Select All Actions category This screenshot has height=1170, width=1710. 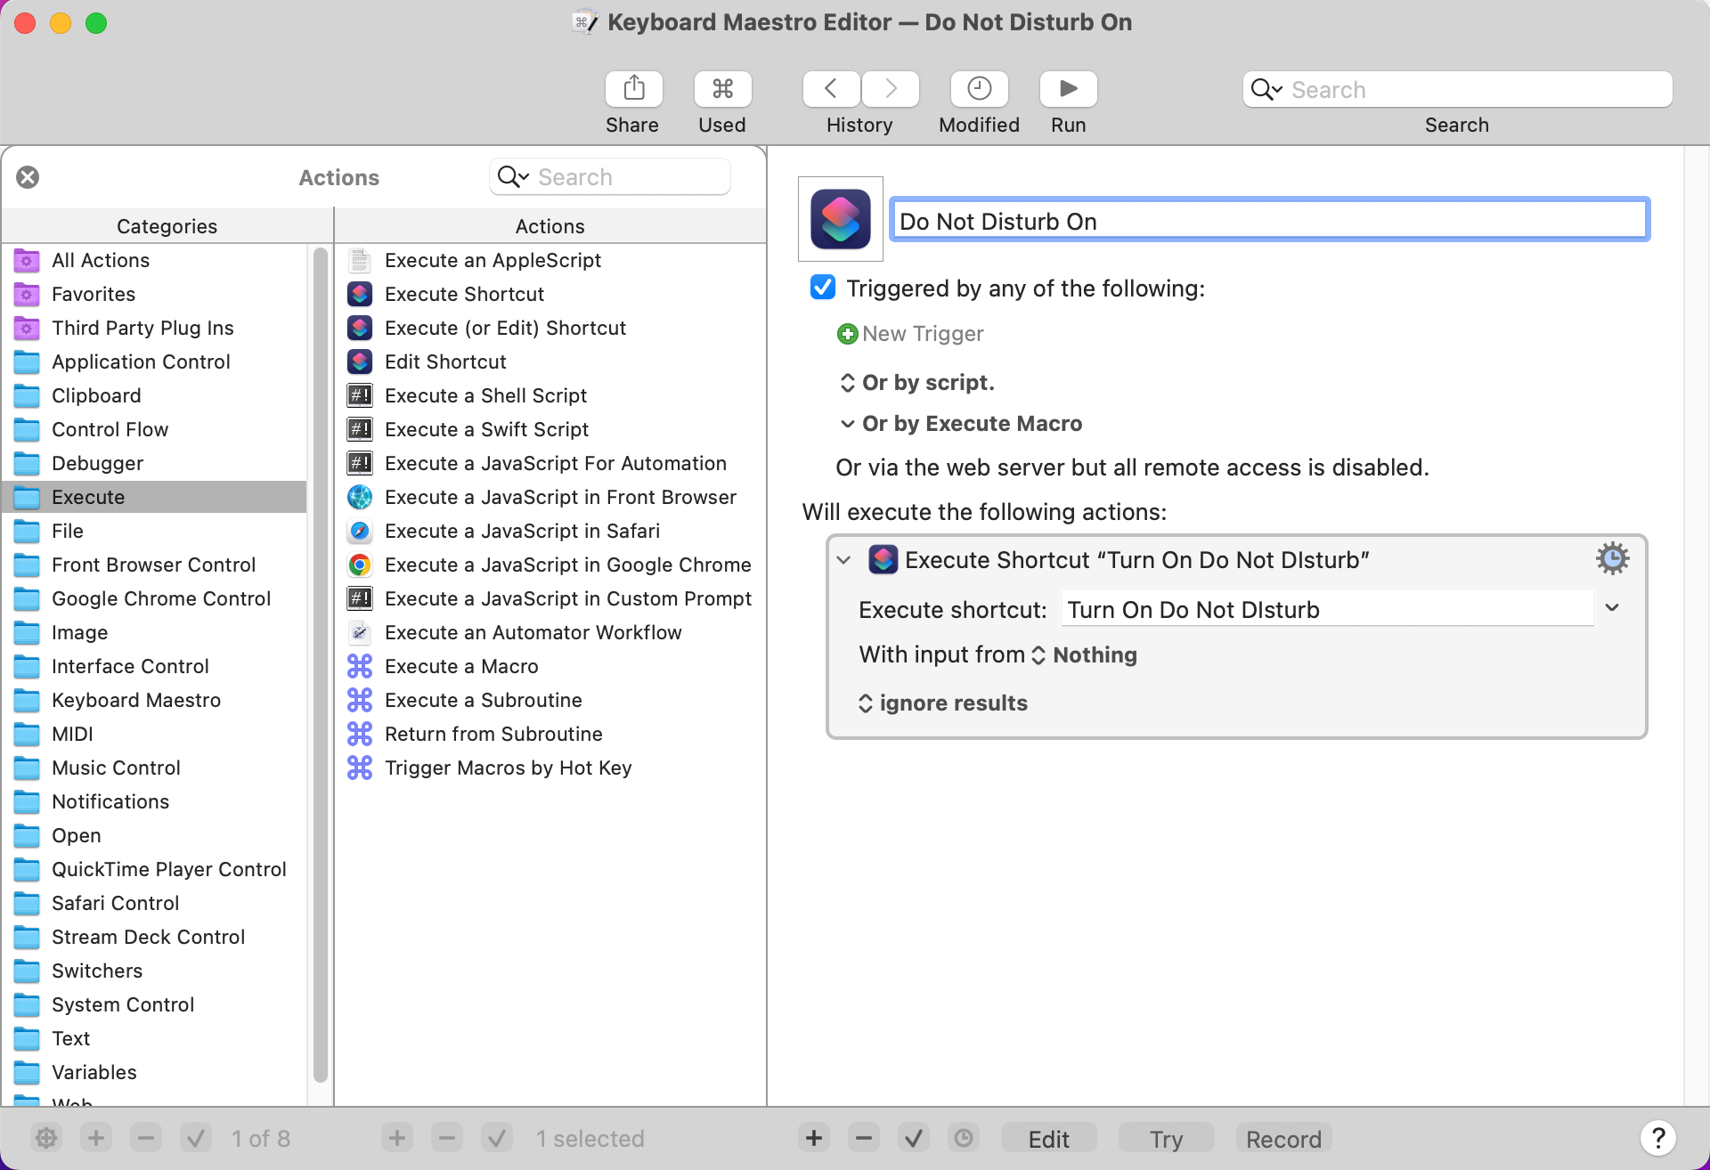(x=155, y=260)
